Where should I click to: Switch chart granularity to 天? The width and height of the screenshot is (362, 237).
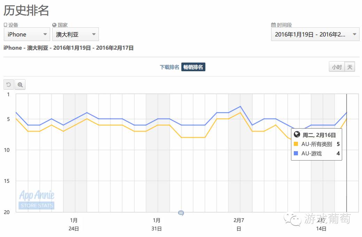tap(350, 67)
